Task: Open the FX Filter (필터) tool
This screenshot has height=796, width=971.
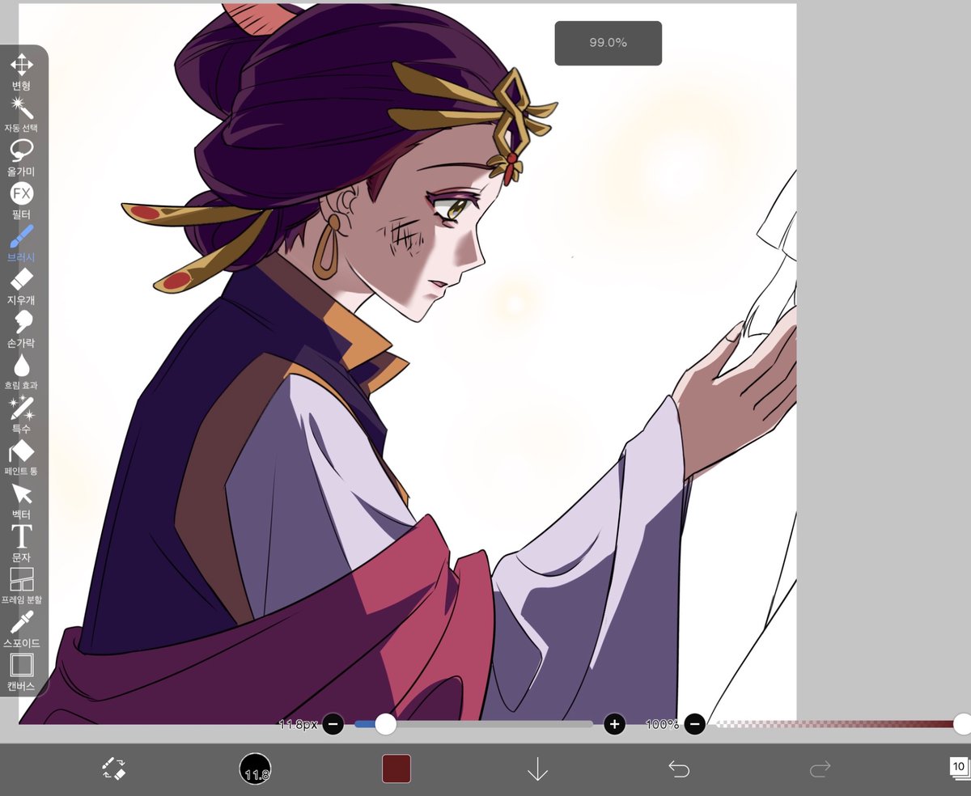Action: click(21, 201)
